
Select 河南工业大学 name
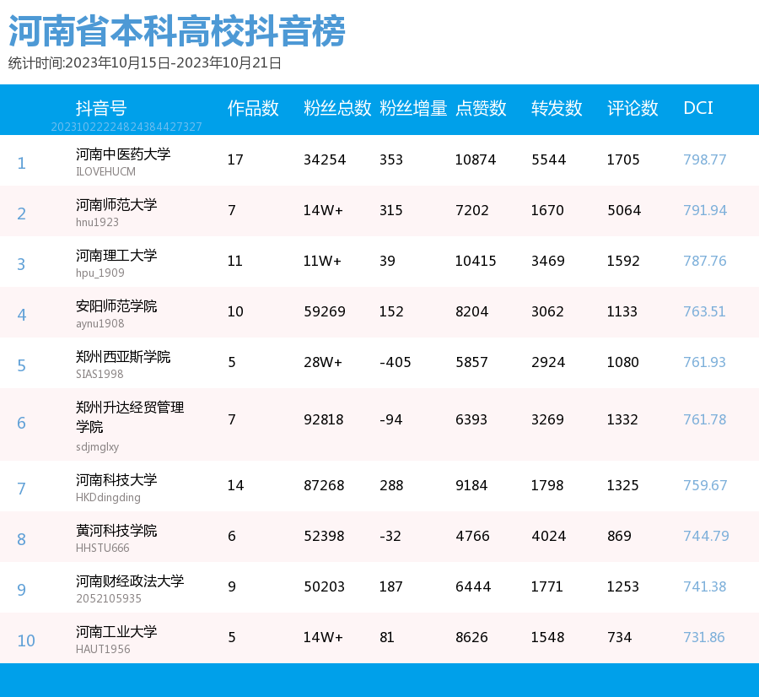pyautogui.click(x=116, y=632)
